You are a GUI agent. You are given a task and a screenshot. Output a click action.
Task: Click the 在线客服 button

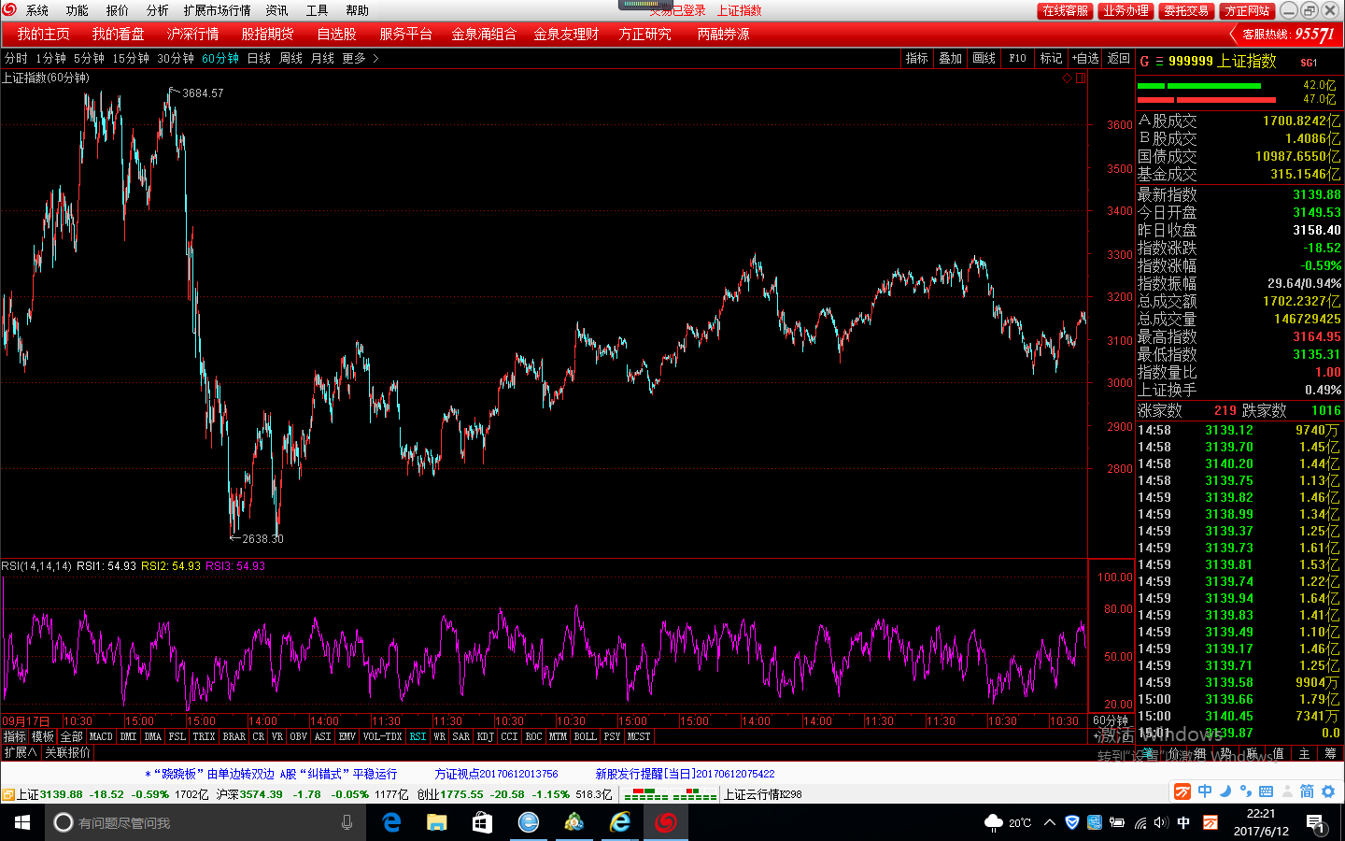click(1065, 10)
